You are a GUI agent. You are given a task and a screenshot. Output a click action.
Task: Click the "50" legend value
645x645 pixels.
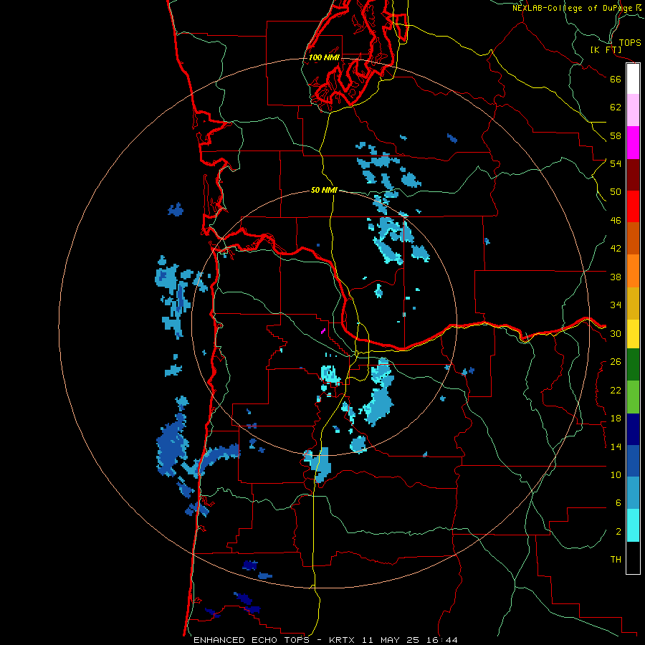pyautogui.click(x=616, y=192)
